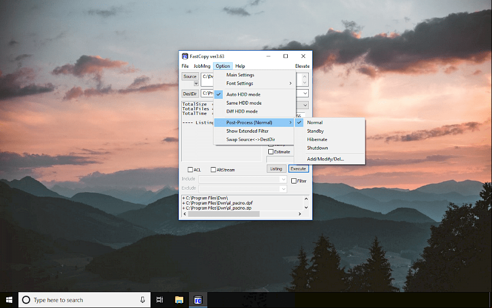Open the DestDir path dropdown arrow
Viewport: 492px width, 308px height.
(305, 93)
